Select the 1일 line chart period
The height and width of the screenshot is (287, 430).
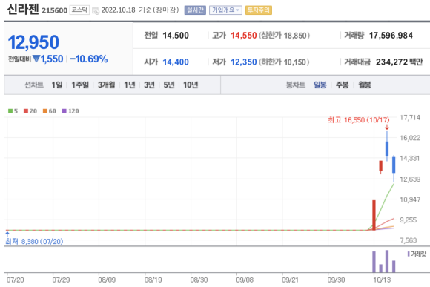(57, 85)
